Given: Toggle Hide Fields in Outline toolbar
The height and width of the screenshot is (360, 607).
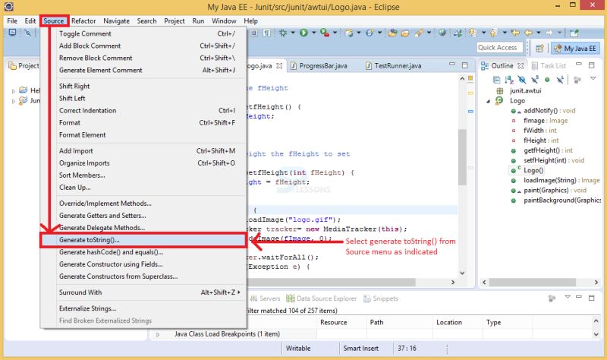Looking at the screenshot, I should 523,80.
